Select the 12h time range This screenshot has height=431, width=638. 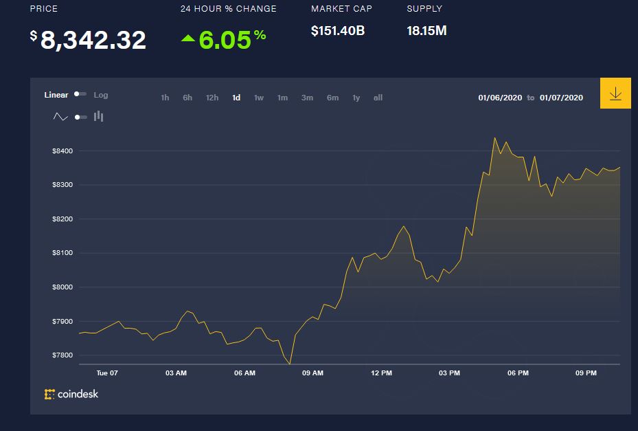point(212,98)
